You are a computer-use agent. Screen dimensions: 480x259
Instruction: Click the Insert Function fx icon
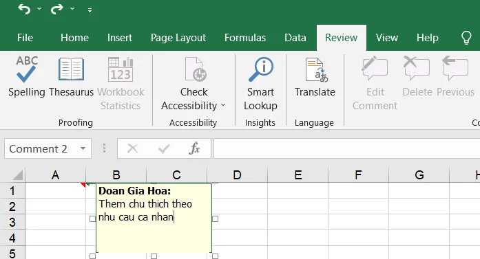194,148
